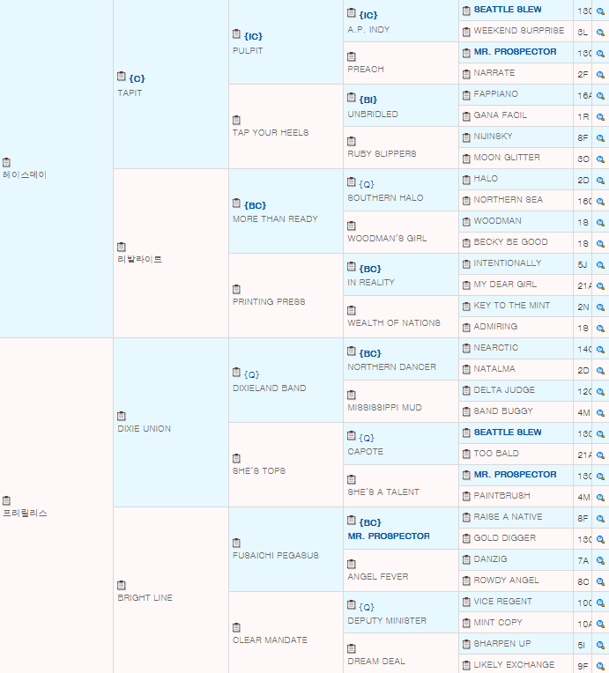Open the magnifier icon in the INTENTIONALLY row
The image size is (609, 673).
point(600,265)
